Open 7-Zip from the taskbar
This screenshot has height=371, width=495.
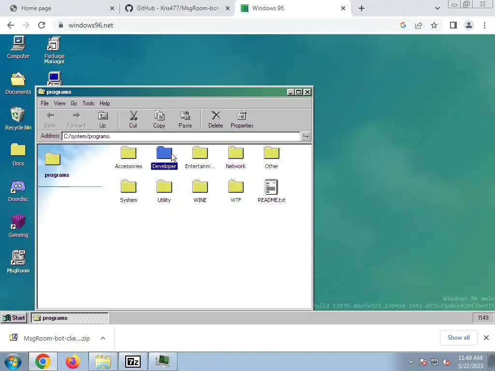click(132, 361)
